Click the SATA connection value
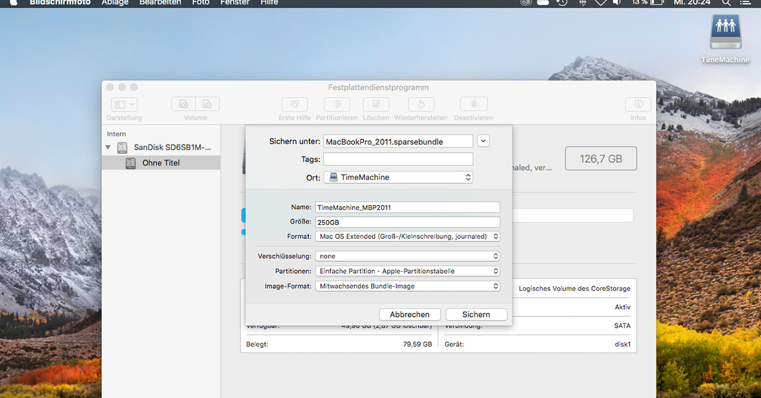The width and height of the screenshot is (761, 398). coord(621,326)
